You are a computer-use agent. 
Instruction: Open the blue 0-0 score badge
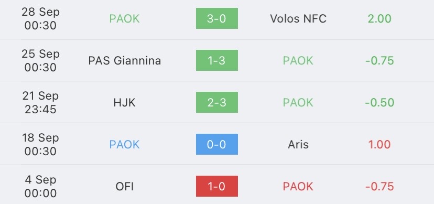click(x=216, y=144)
